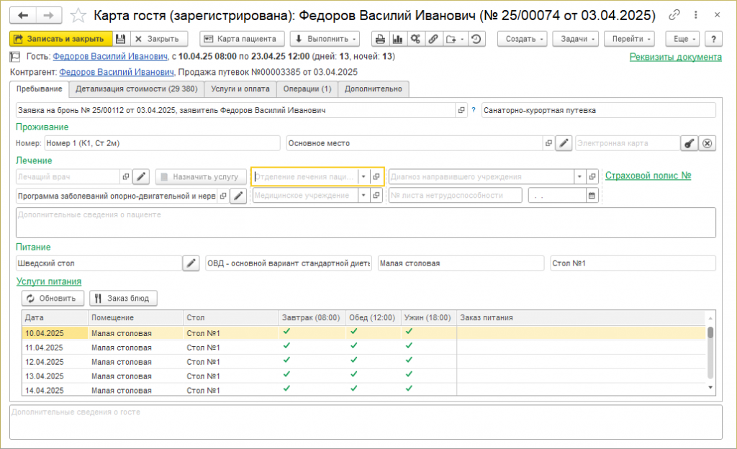The width and height of the screenshot is (737, 449).
Task: Click the gears icon in the toolbar
Action: [415, 39]
